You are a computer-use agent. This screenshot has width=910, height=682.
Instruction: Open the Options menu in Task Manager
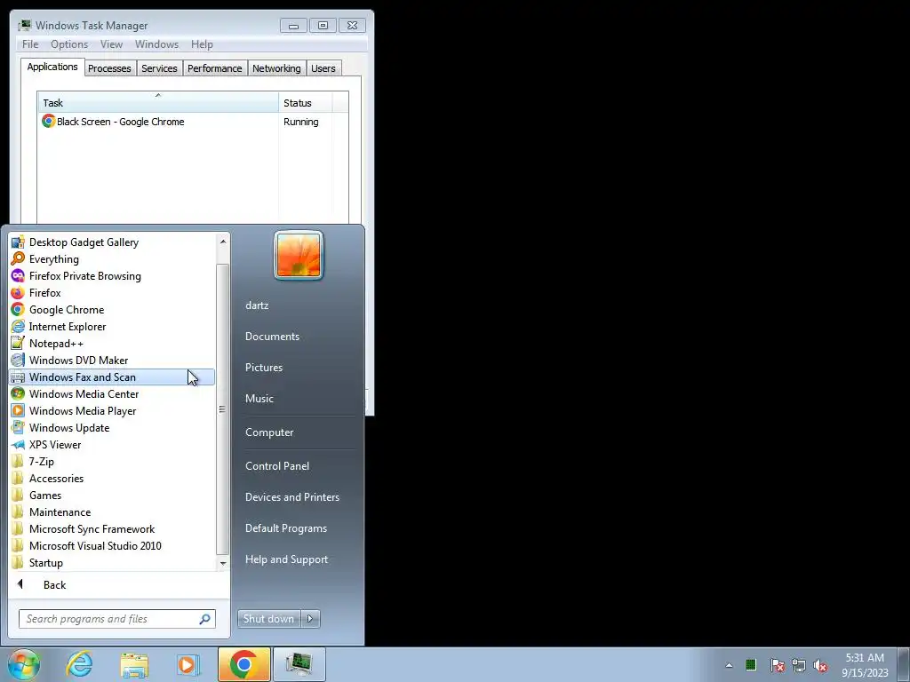pos(69,44)
